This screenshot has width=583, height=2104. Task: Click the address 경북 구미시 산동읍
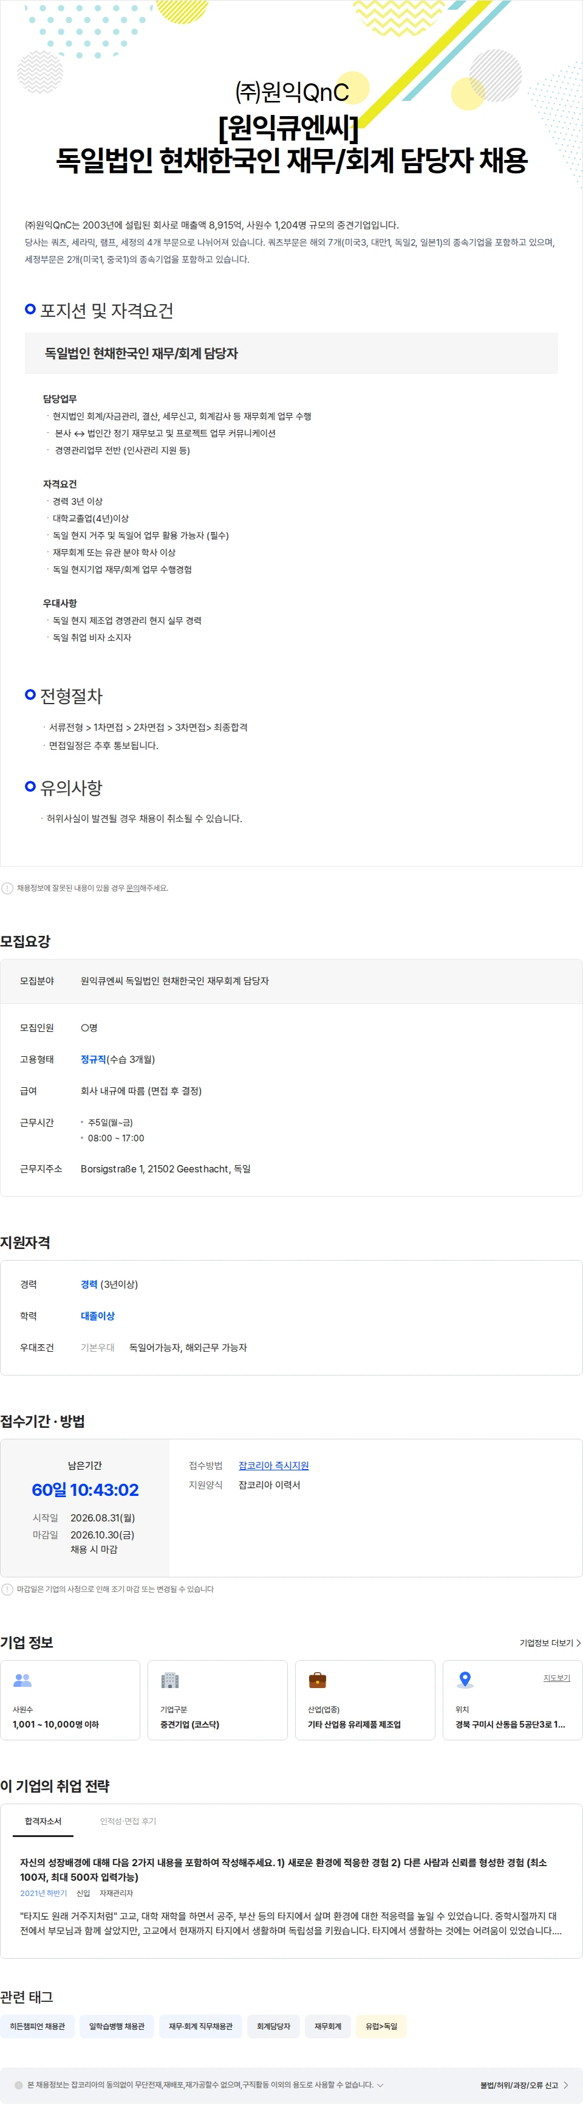(510, 1724)
